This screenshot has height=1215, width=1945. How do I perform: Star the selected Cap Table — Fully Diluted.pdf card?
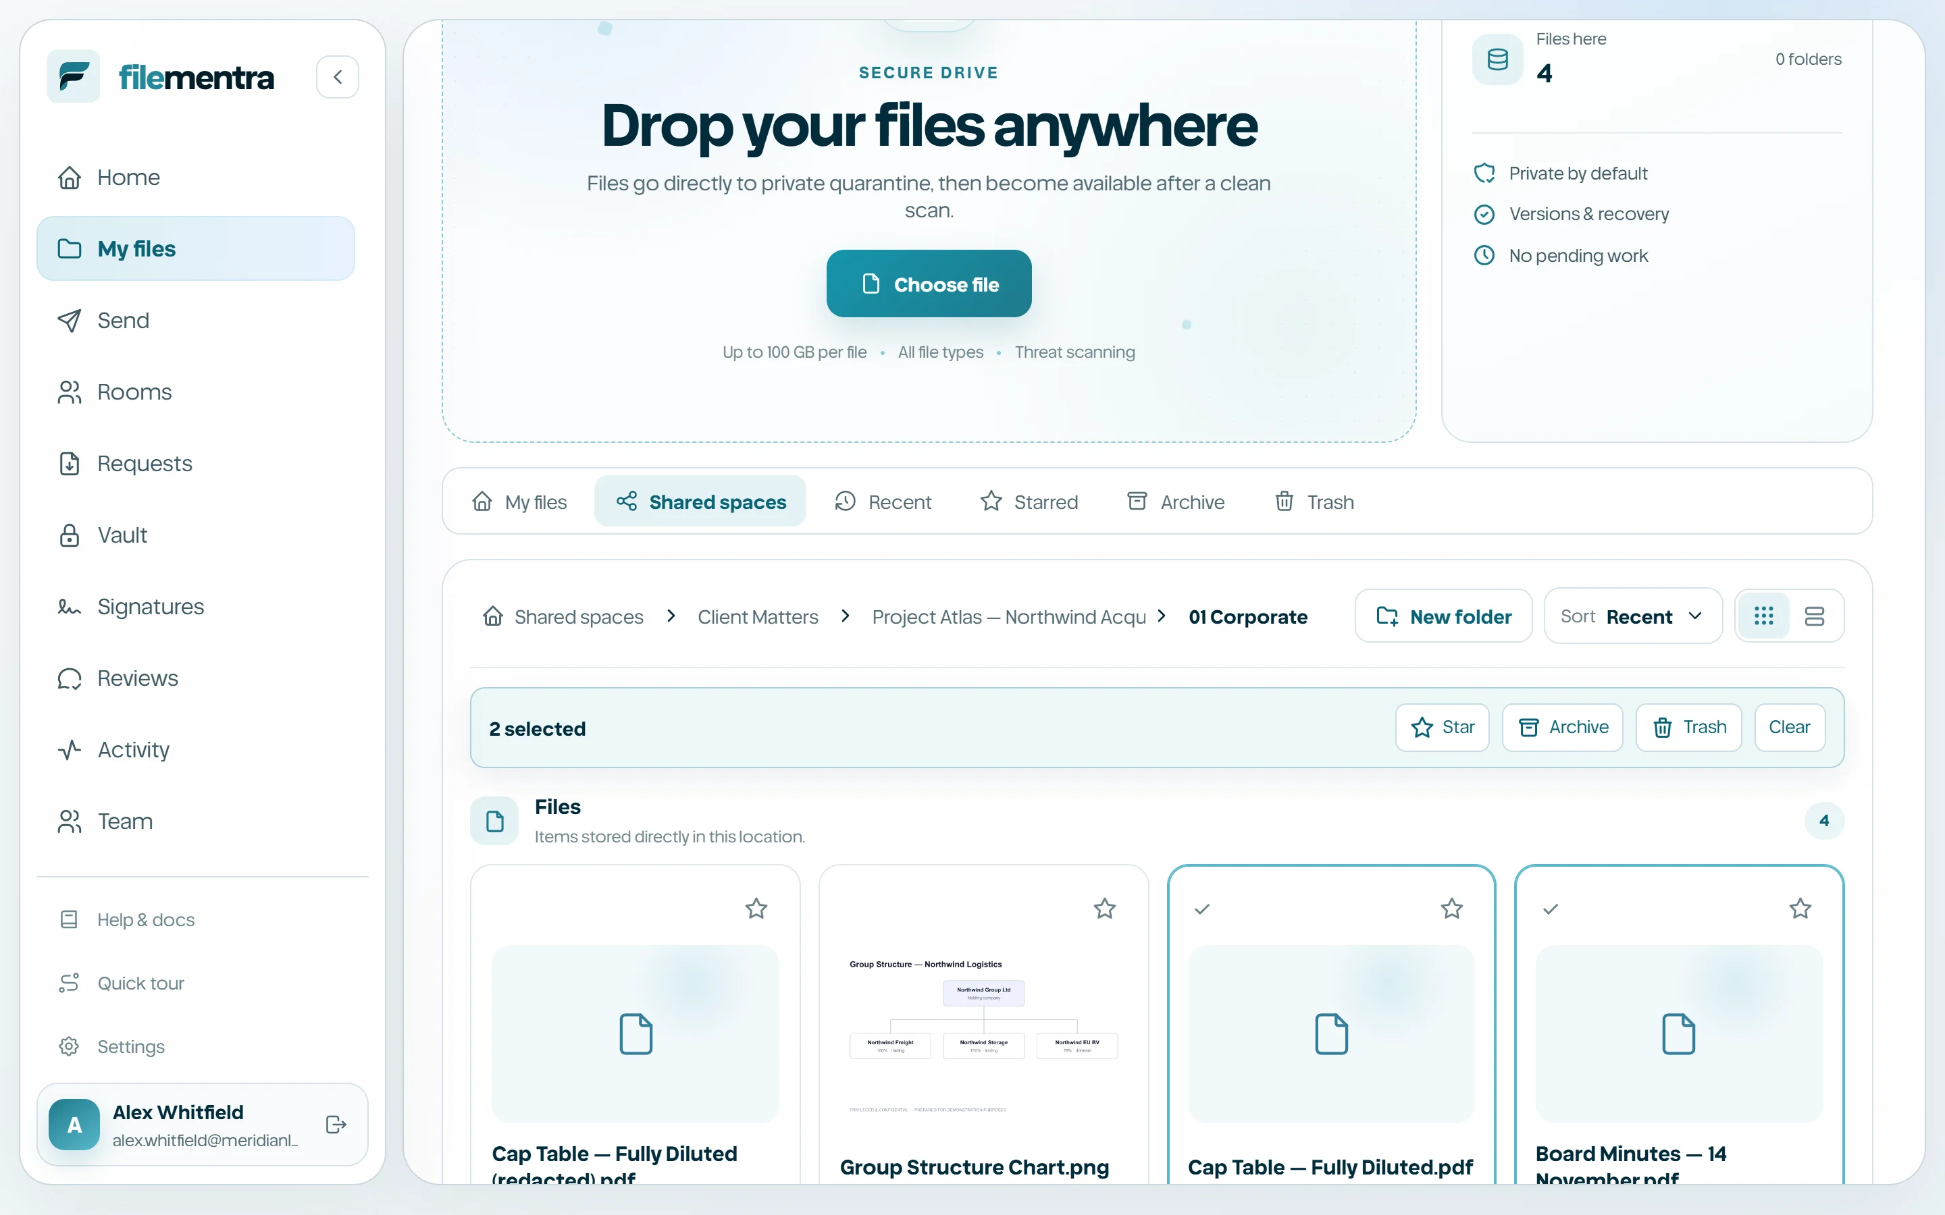click(x=1451, y=909)
